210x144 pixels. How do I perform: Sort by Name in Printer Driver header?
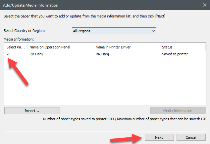coord(113,47)
